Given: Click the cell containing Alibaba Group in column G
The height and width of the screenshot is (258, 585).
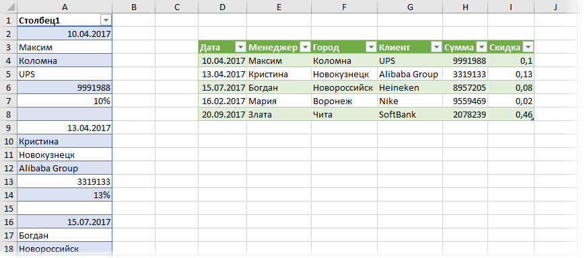Looking at the screenshot, I should pos(410,74).
